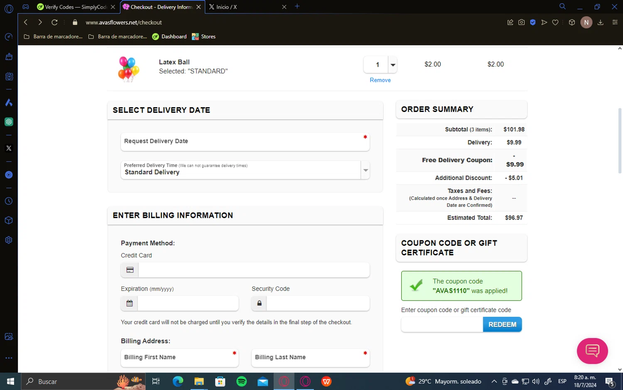Open Spotify from the taskbar

point(241,381)
